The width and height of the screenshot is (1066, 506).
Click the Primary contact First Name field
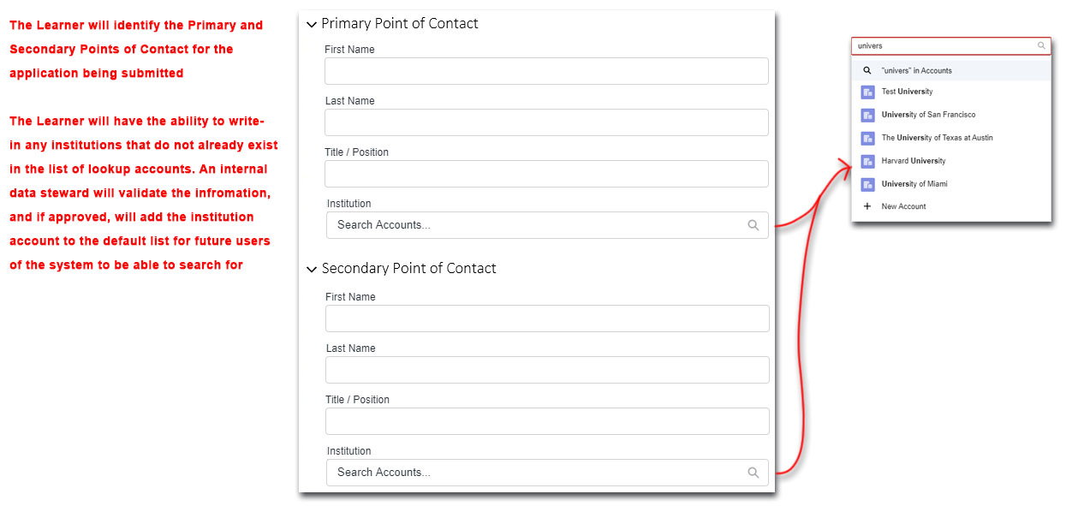(546, 71)
